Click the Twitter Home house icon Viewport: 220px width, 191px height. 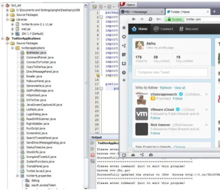[134, 29]
